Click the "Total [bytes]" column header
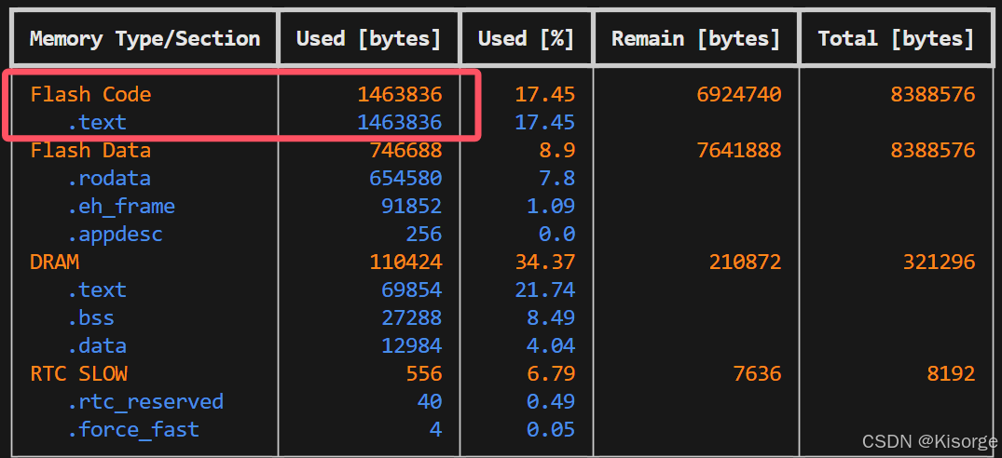 (x=896, y=39)
